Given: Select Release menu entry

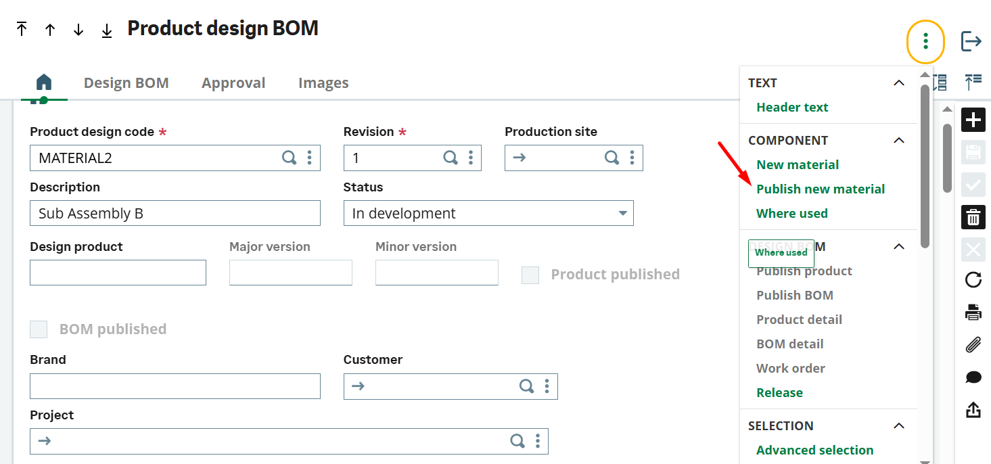Looking at the screenshot, I should coord(780,393).
